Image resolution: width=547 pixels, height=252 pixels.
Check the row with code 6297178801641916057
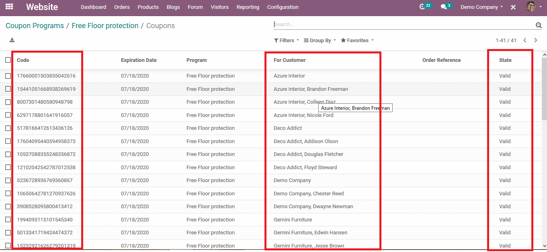[8, 115]
